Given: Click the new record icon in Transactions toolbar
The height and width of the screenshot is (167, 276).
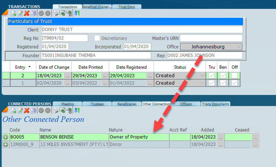Looking at the screenshot, I should tap(13, 13).
